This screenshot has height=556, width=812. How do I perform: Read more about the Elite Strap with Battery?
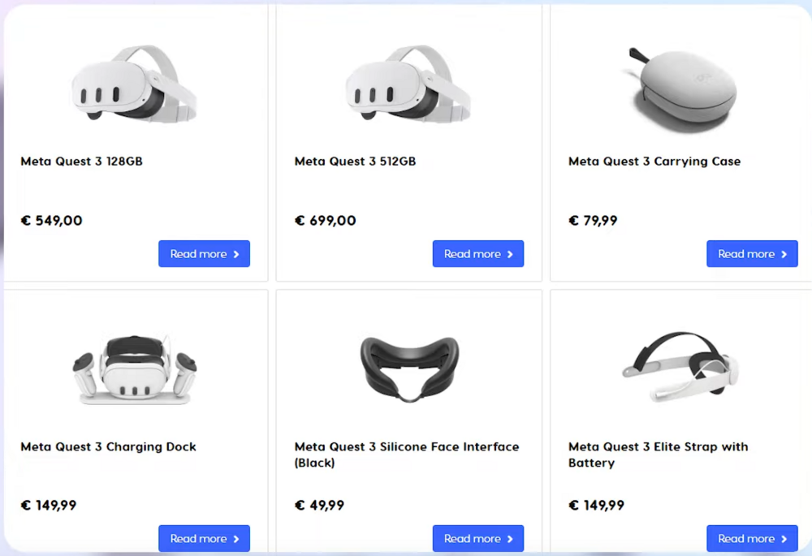click(752, 539)
